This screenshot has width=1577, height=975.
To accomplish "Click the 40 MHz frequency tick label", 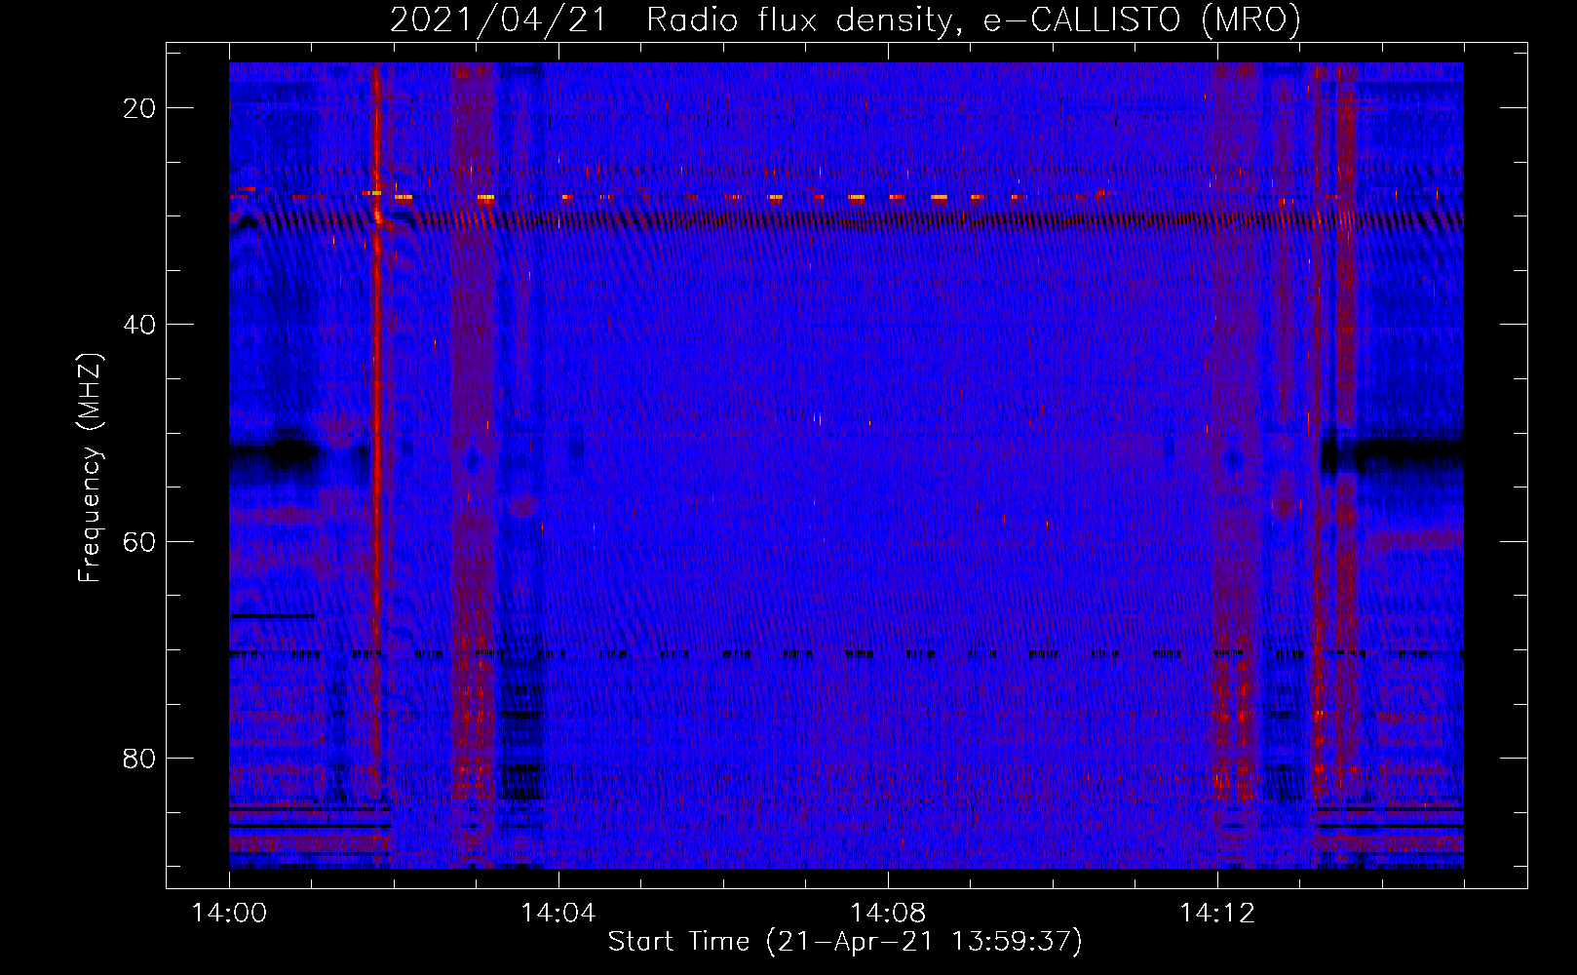I will pyautogui.click(x=140, y=325).
